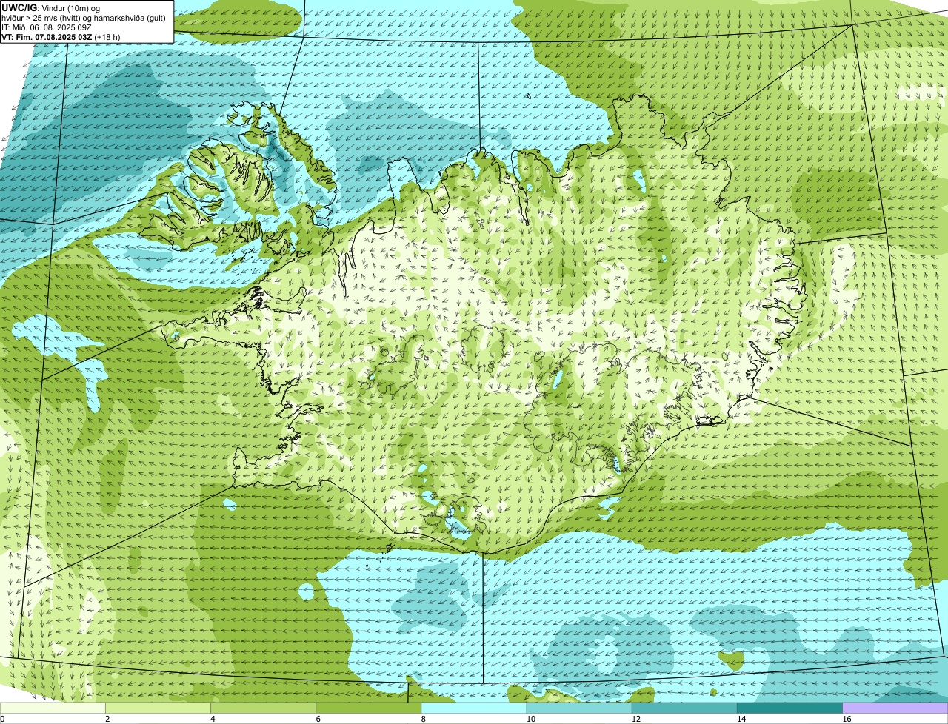Click the medium green 4–6 m/s legend swatch
Image resolution: width=948 pixels, height=724 pixels.
(263, 708)
